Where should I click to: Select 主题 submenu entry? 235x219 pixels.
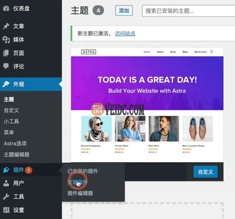[9, 99]
